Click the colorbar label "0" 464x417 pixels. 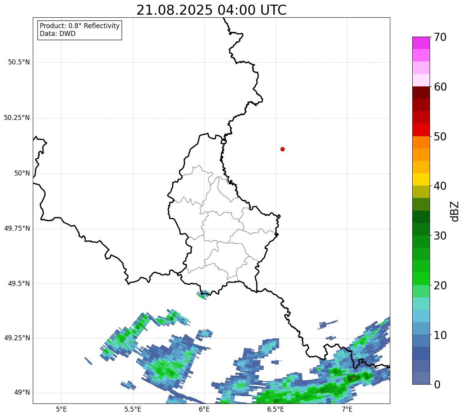[x=437, y=385]
